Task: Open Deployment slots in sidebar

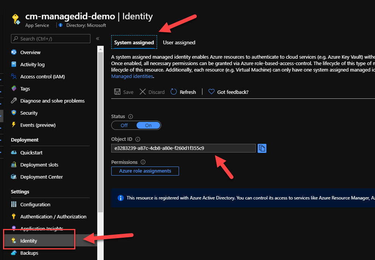Action: (x=39, y=165)
